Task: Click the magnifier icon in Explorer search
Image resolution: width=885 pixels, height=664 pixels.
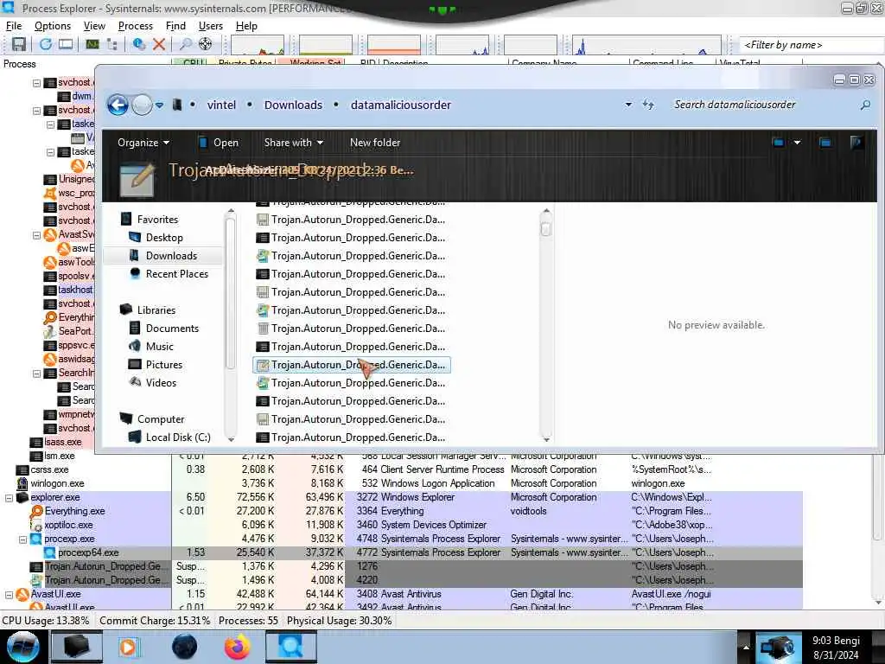Action: (864, 105)
